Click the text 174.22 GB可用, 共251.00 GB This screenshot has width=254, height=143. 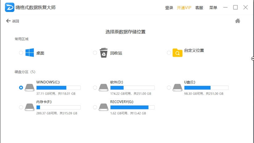[131, 94]
